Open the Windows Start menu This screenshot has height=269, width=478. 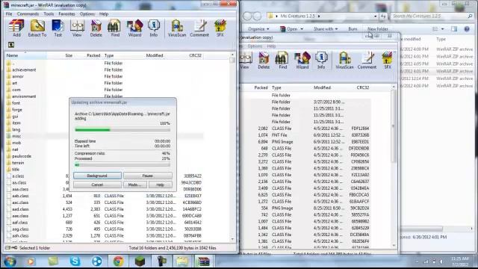pyautogui.click(x=10, y=262)
